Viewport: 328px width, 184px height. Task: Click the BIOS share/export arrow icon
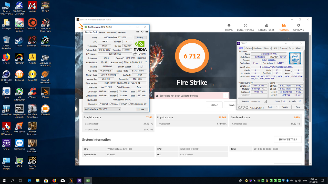(135, 54)
